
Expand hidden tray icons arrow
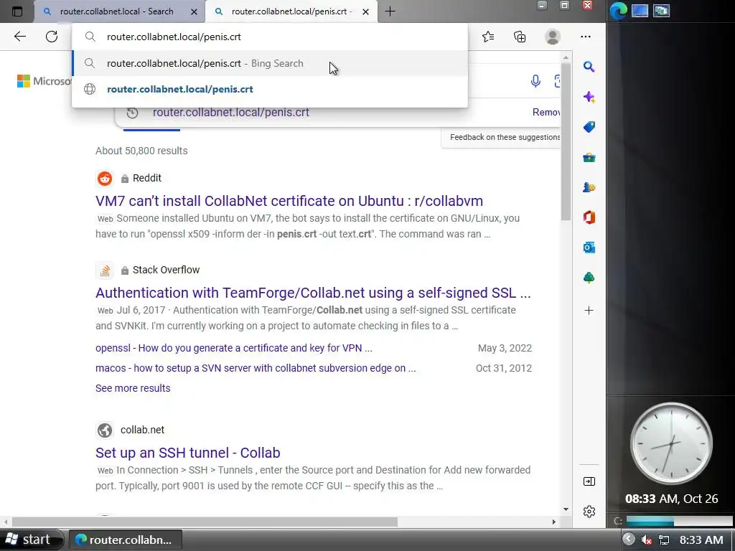(x=629, y=540)
